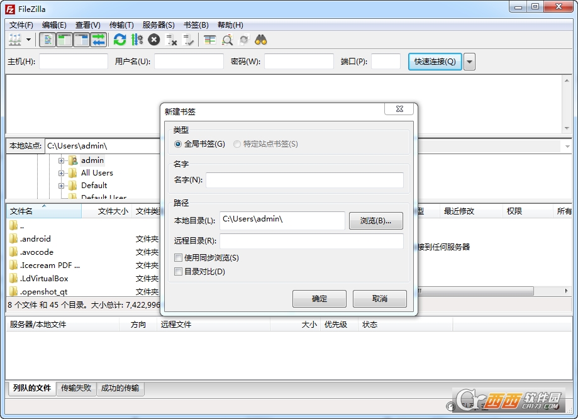Sort by 文件大小 column header

click(106, 211)
